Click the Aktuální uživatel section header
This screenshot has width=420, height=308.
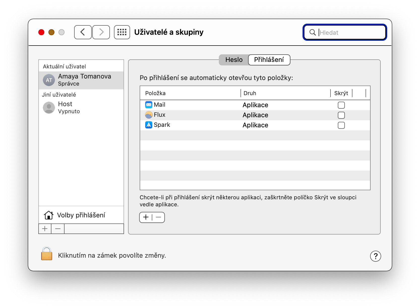[64, 66]
